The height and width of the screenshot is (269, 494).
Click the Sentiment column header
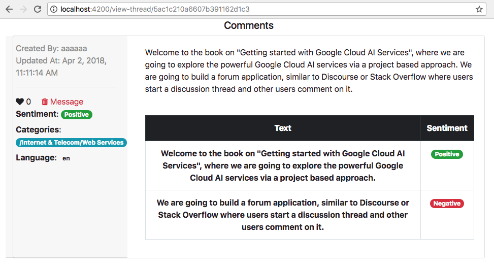point(447,128)
